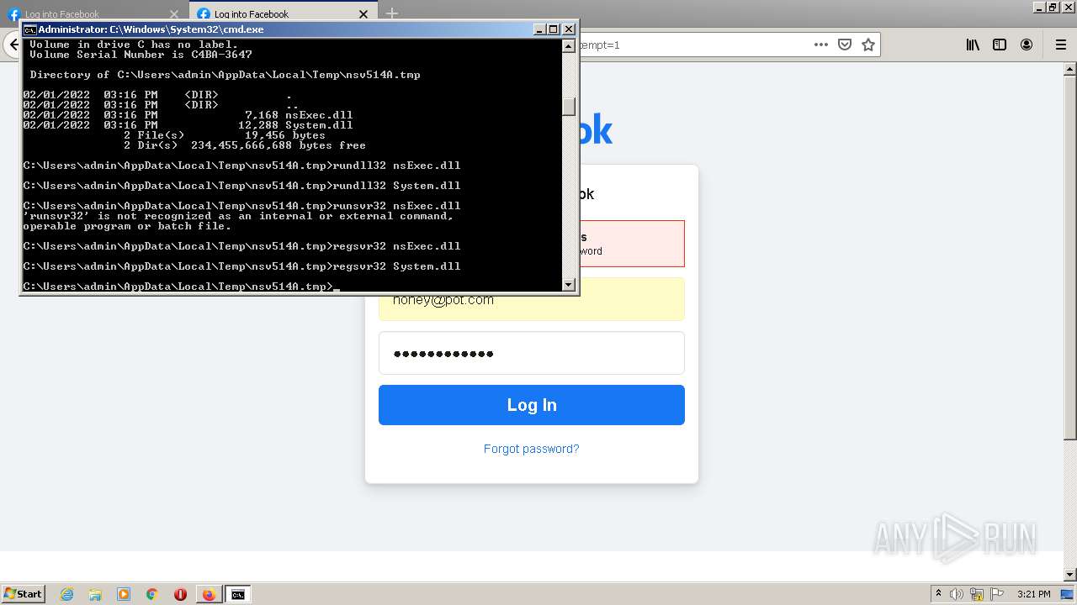Select the second Log into Facebook tab
The image size is (1077, 605).
pos(282,13)
